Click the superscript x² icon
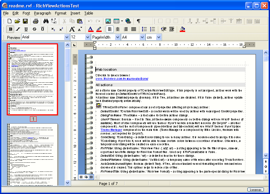This screenshot has width=270, height=194. click(61, 29)
